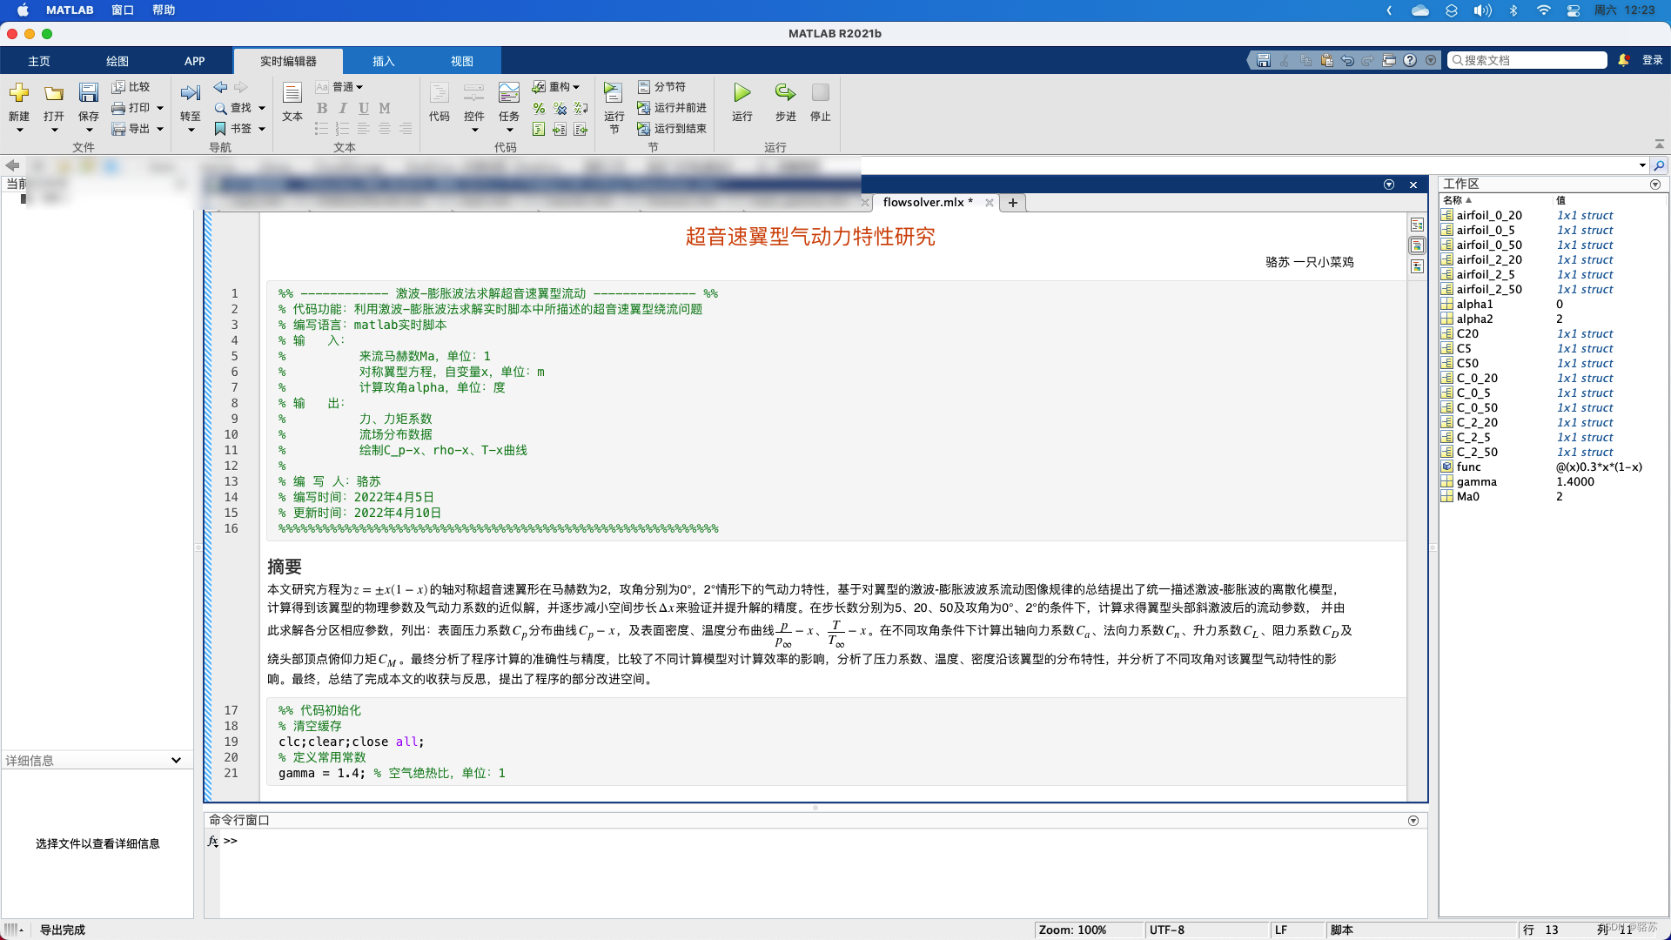Click the Task (任务) icon

click(508, 93)
